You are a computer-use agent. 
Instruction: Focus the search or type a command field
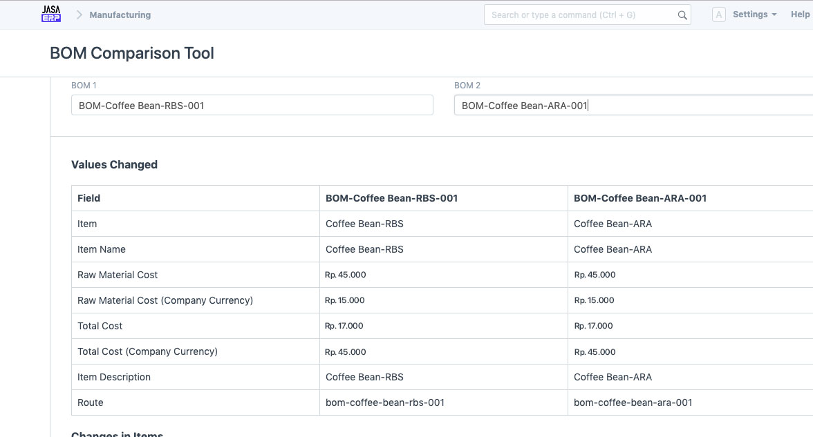[x=581, y=14]
